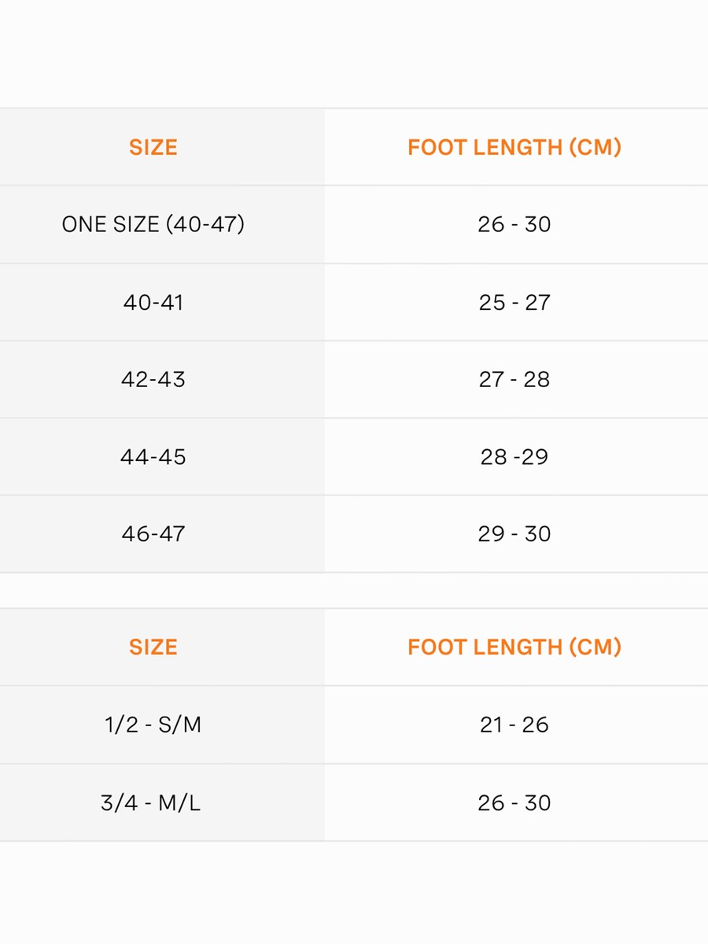Click the empty area above the first table

click(x=354, y=53)
